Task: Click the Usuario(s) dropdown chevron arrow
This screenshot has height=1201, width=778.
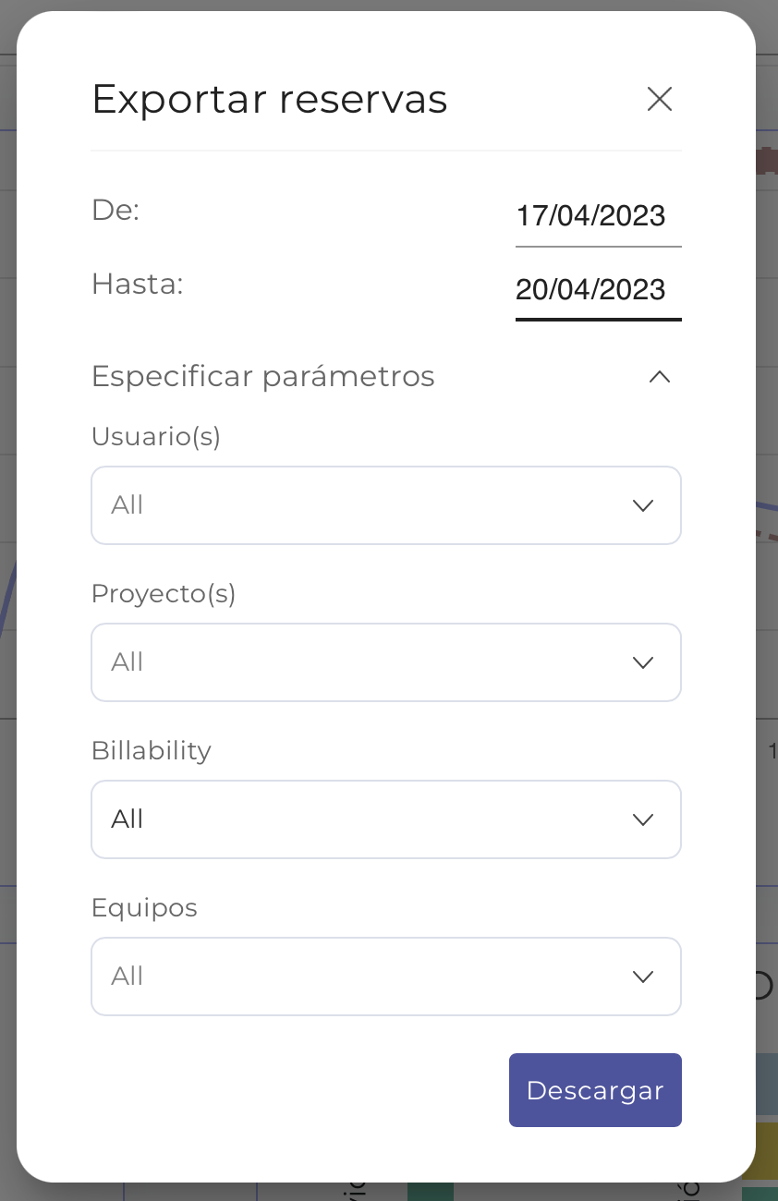Action: [x=643, y=505]
